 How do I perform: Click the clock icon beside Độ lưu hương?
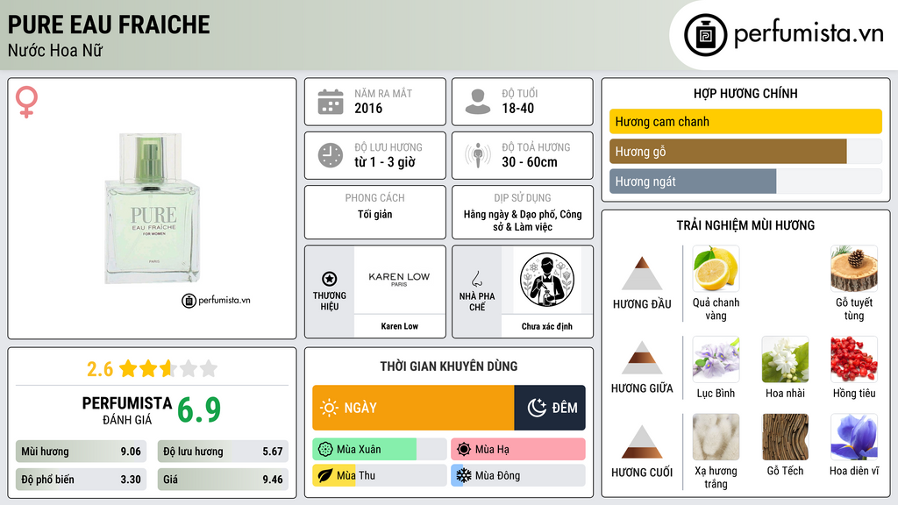(x=331, y=155)
